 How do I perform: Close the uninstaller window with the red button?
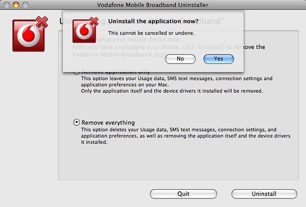tap(6, 5)
